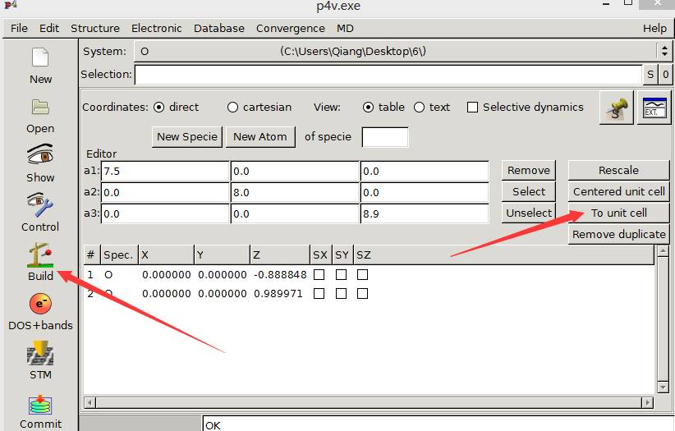Open the DOS+bands electron icon
The width and height of the screenshot is (675, 431).
[x=40, y=305]
